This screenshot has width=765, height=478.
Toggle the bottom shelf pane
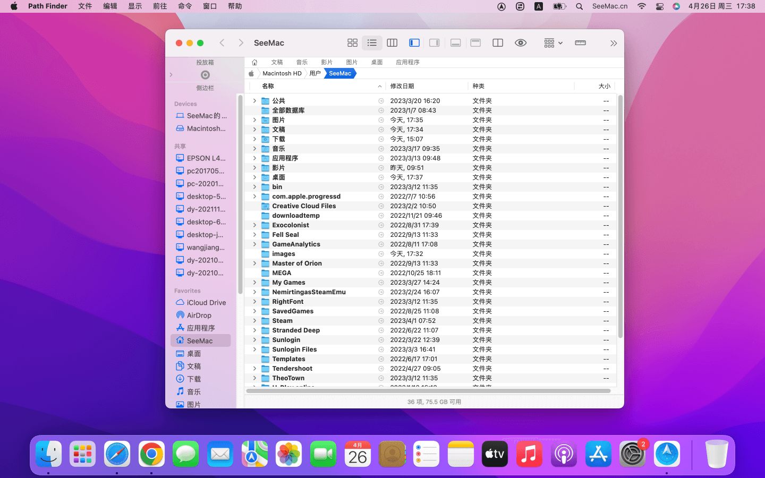[x=455, y=43]
